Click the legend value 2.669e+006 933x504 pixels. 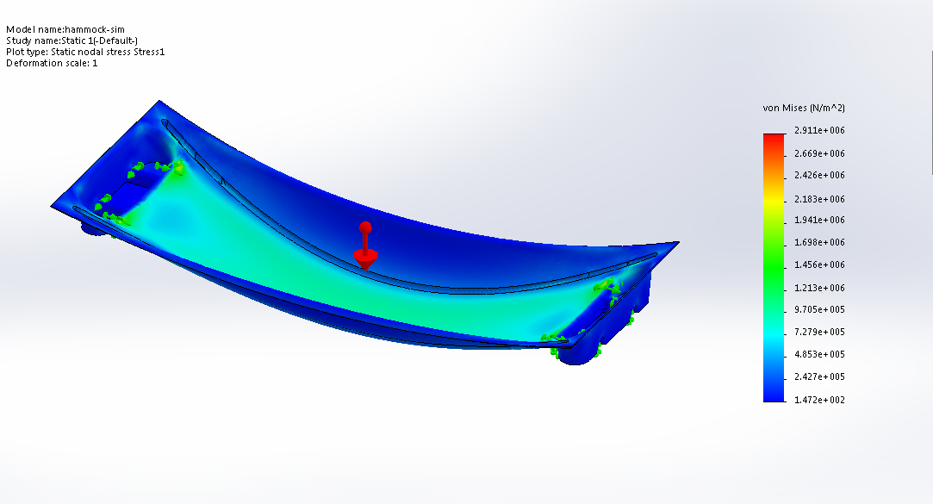tap(819, 153)
